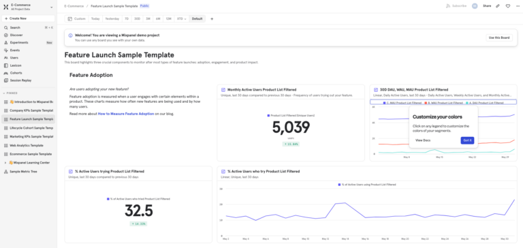Click the Share button

pos(487,6)
